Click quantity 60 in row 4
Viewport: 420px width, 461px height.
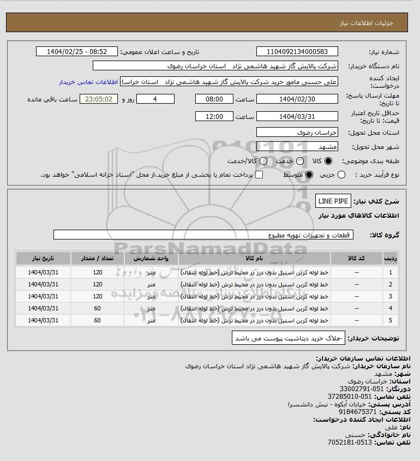[x=97, y=308]
